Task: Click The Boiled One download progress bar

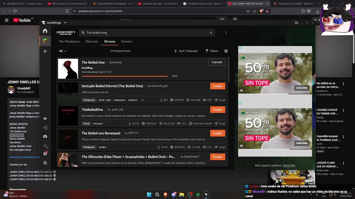Action: click(124, 76)
